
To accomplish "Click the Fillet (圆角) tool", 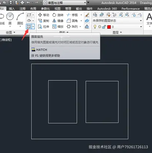I will 72,21.
